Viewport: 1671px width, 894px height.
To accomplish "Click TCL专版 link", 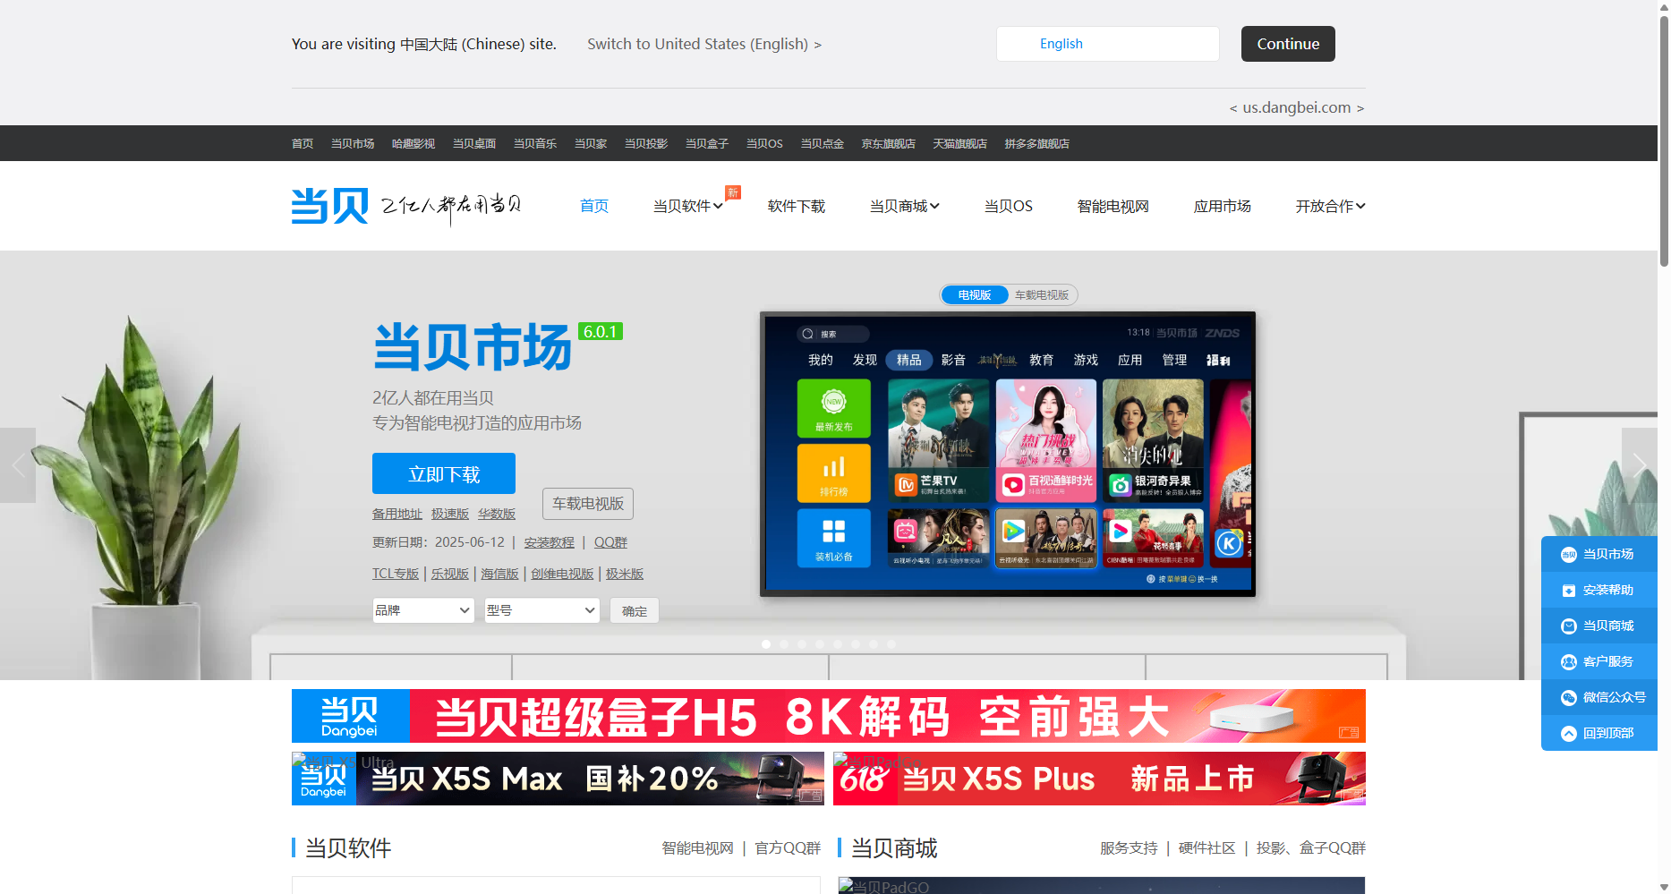I will [396, 574].
